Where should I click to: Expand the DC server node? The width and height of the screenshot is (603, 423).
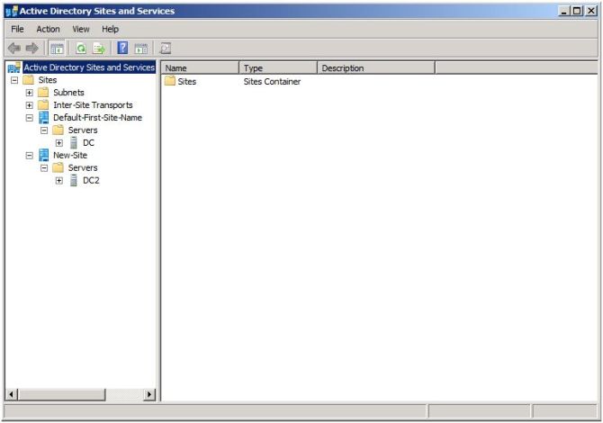pyautogui.click(x=58, y=143)
